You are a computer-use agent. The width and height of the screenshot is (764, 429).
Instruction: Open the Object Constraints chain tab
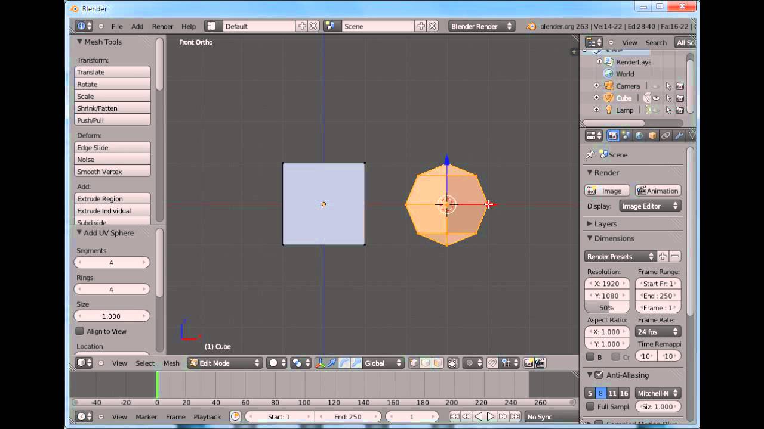666,136
